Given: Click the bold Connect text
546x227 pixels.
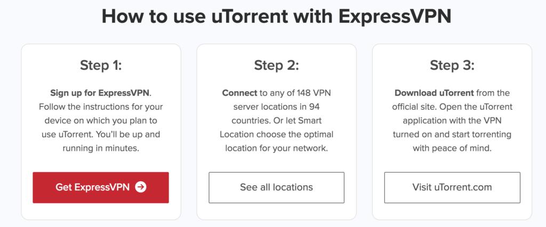Looking at the screenshot, I should (239, 93).
